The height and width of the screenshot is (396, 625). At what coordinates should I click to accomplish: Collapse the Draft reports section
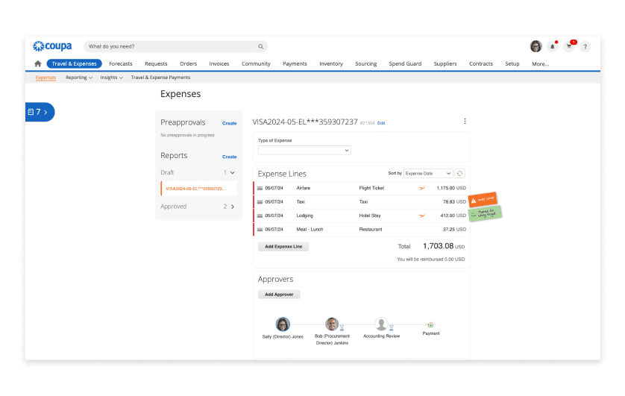232,172
